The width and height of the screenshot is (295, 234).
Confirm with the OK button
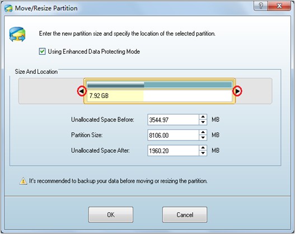coord(111,214)
